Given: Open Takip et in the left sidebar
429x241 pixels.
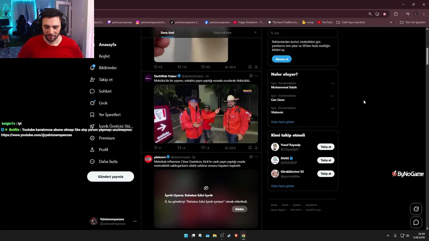Looking at the screenshot, I should pyautogui.click(x=101, y=79).
